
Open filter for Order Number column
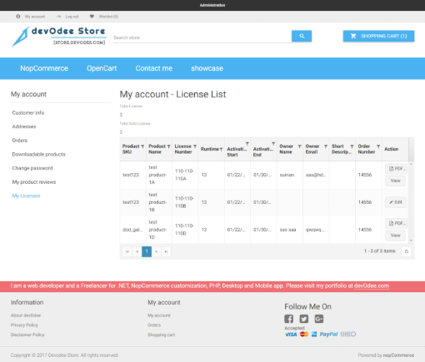point(378,146)
